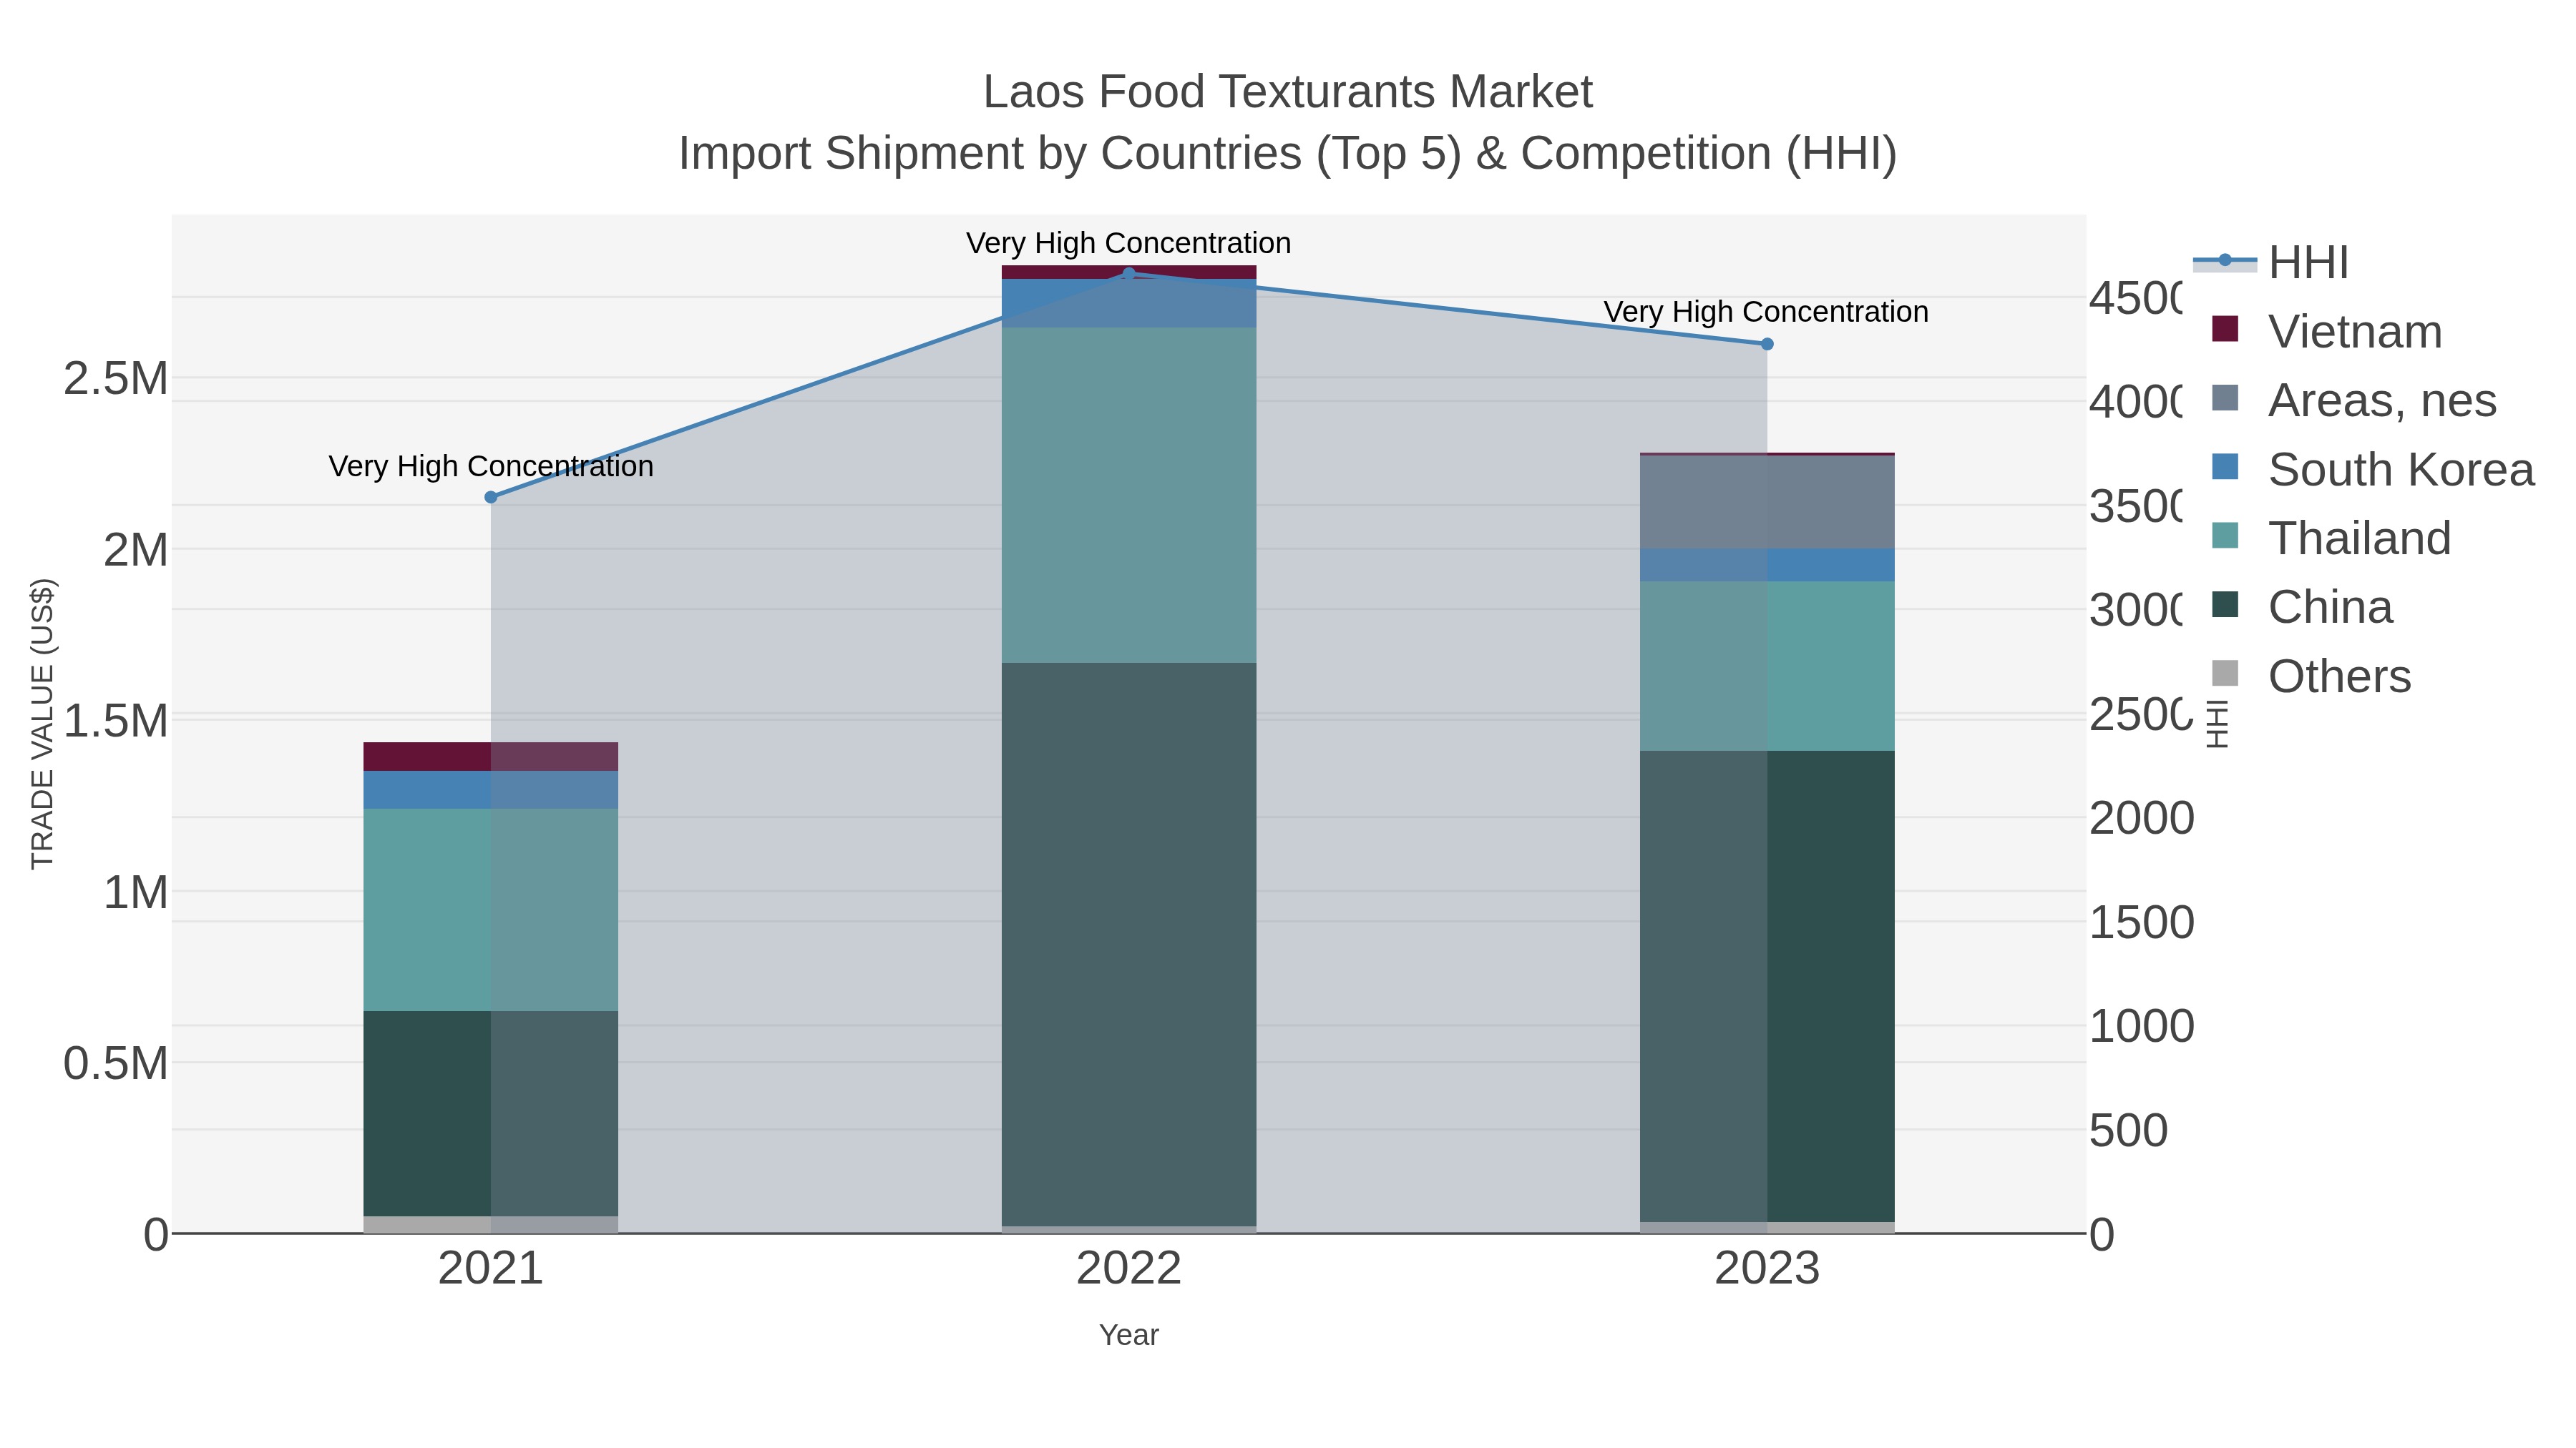
Task: Click the Others gray legend swatch
Action: (2225, 674)
